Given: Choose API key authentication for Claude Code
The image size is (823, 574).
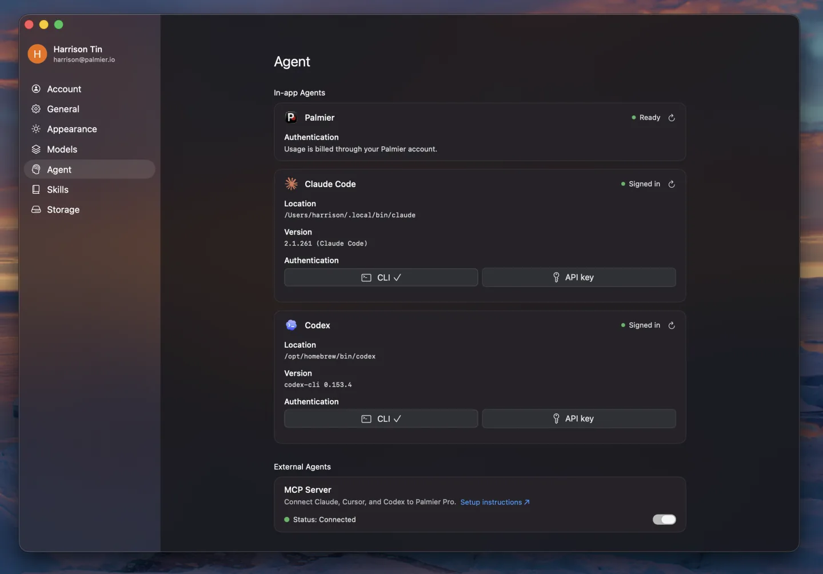Looking at the screenshot, I should click(x=579, y=277).
